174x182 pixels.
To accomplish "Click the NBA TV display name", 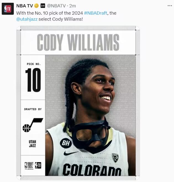I will [25, 6].
